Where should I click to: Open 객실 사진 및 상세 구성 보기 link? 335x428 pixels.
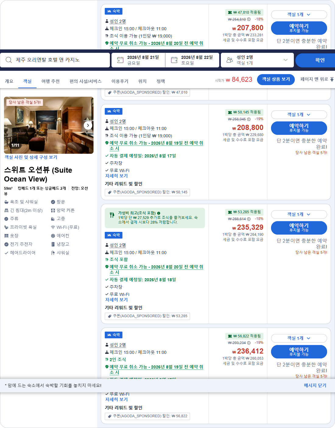(x=31, y=157)
